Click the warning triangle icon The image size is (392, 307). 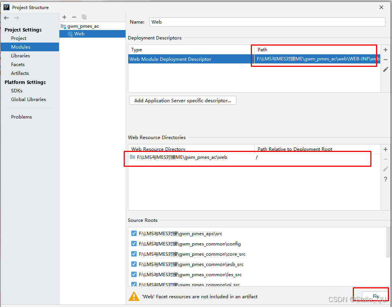[x=134, y=296]
